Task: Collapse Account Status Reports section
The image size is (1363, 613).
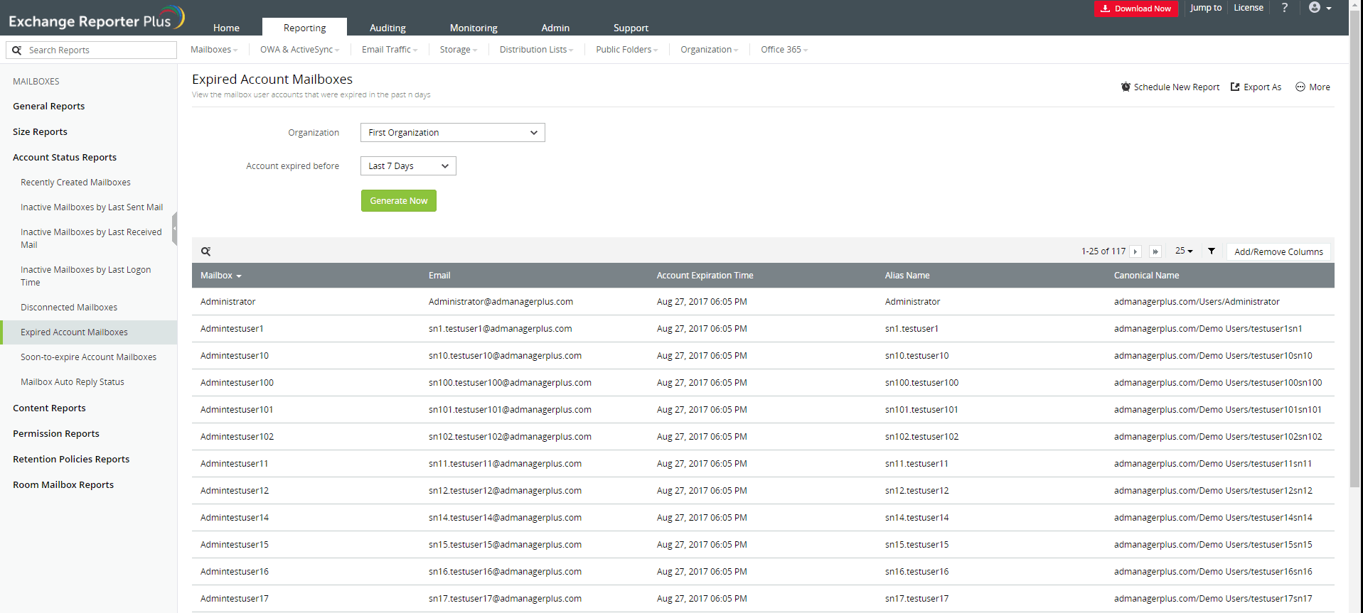Action: 65,158
